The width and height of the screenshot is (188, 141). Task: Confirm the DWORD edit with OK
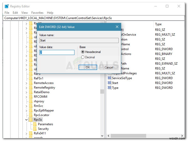pyautogui.click(x=88, y=67)
